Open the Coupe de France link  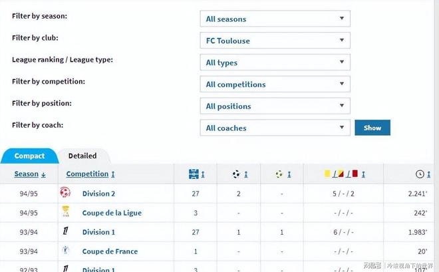(110, 251)
